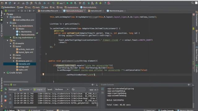Collapse the app module node
Screen dimensions: 198x111
tap(5, 14)
